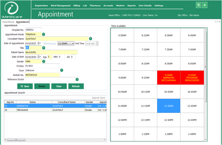The height and width of the screenshot is (145, 222).
Task: Open Date of Birth calendar picker
Action: 39,57
